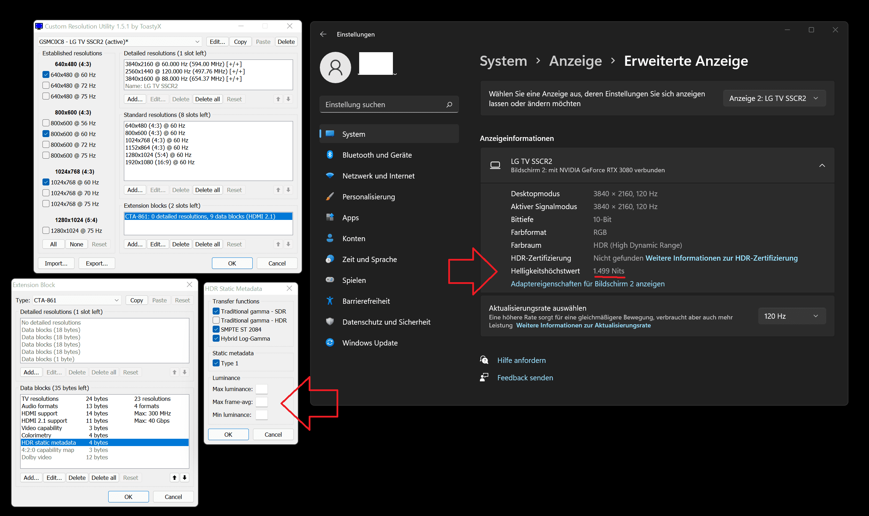The height and width of the screenshot is (516, 869).
Task: Check 800x600 @ 56 Hz
Action: point(46,123)
